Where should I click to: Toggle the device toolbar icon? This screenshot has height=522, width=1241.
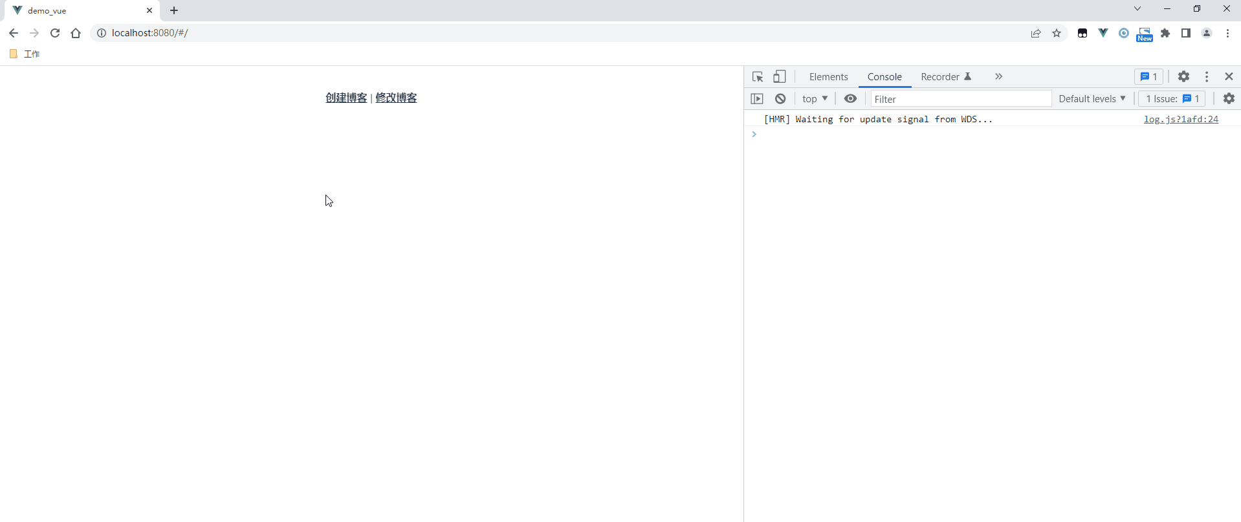pos(780,77)
